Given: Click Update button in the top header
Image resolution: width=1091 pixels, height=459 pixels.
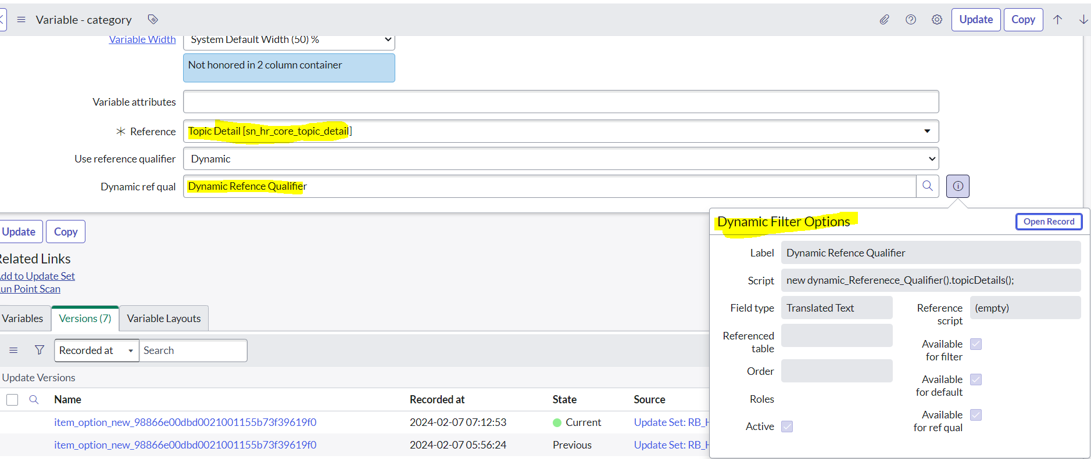Looking at the screenshot, I should tap(976, 20).
